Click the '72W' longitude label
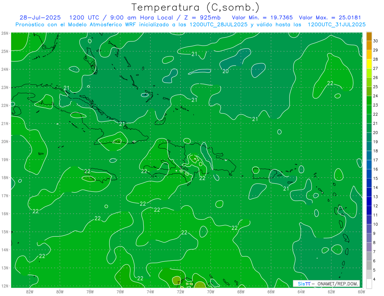Image resolution: width=384 pixels, height=296 pixels. point(180,291)
